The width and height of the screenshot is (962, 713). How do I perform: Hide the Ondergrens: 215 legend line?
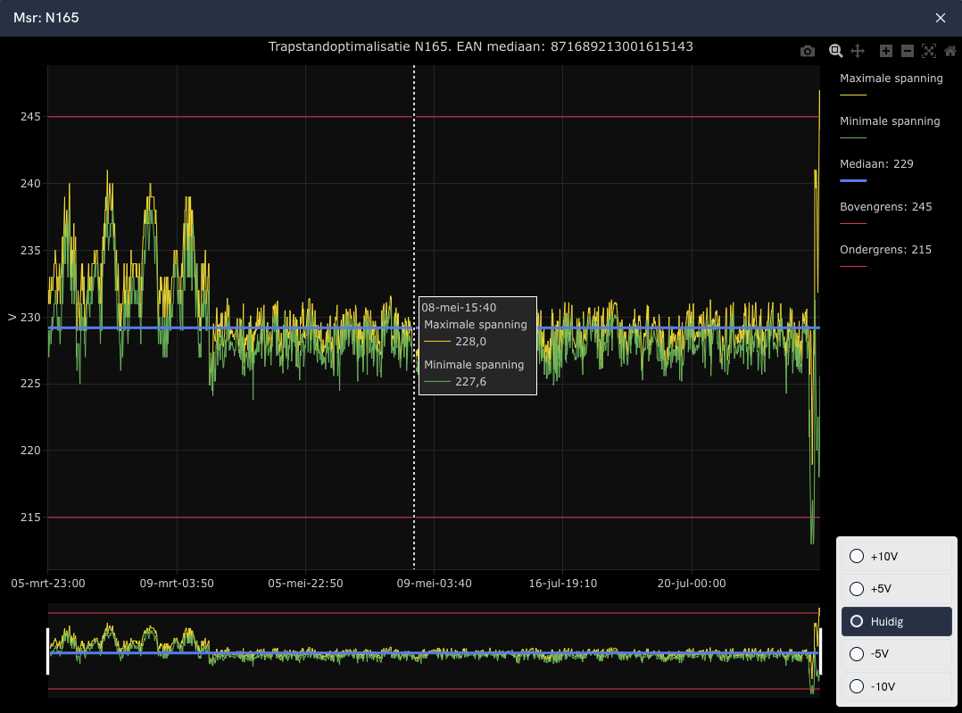[x=885, y=250]
